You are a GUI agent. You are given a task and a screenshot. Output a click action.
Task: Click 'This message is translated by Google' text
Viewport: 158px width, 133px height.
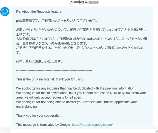click(43, 125)
